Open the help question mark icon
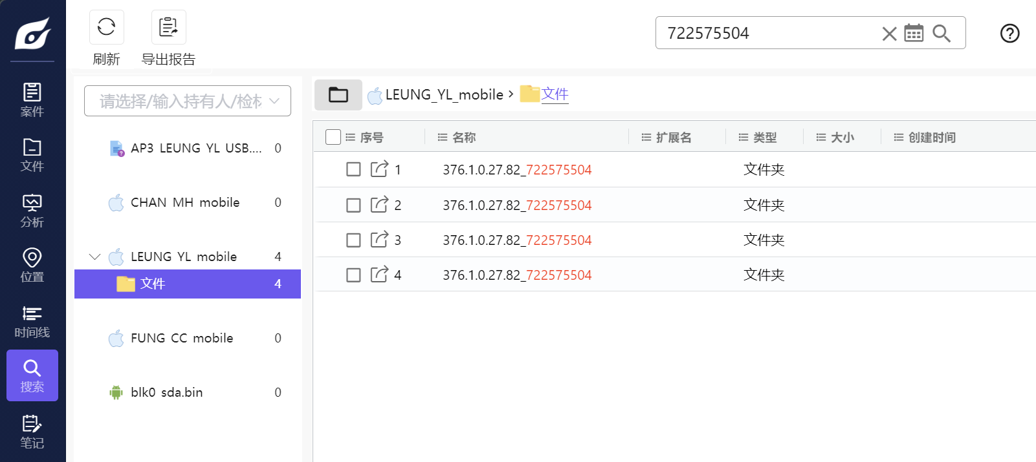The height and width of the screenshot is (462, 1036). (x=1009, y=34)
